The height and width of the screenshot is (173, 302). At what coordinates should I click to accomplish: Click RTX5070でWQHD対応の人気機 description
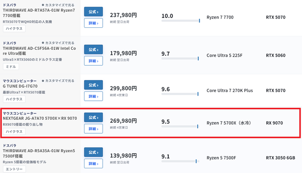27,22
